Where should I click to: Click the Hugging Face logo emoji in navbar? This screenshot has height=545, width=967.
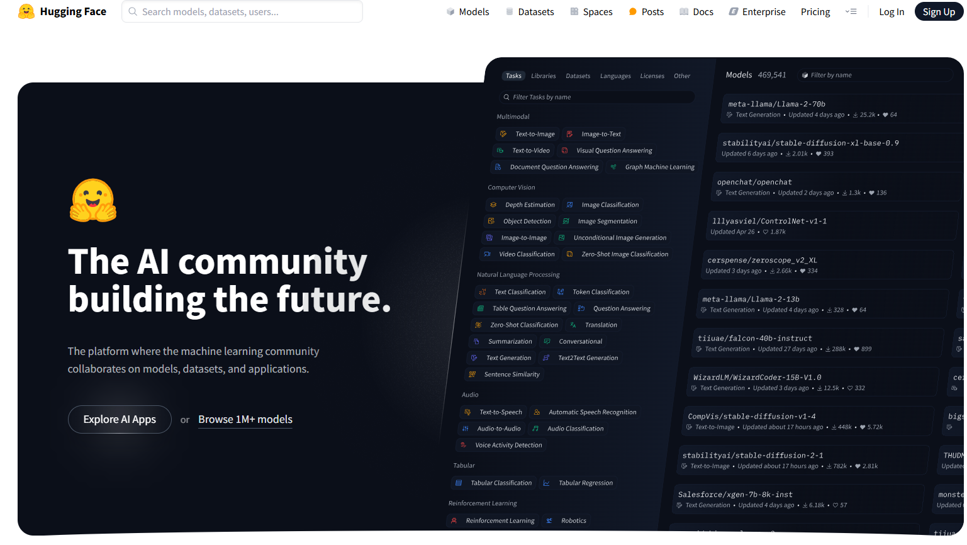click(26, 11)
